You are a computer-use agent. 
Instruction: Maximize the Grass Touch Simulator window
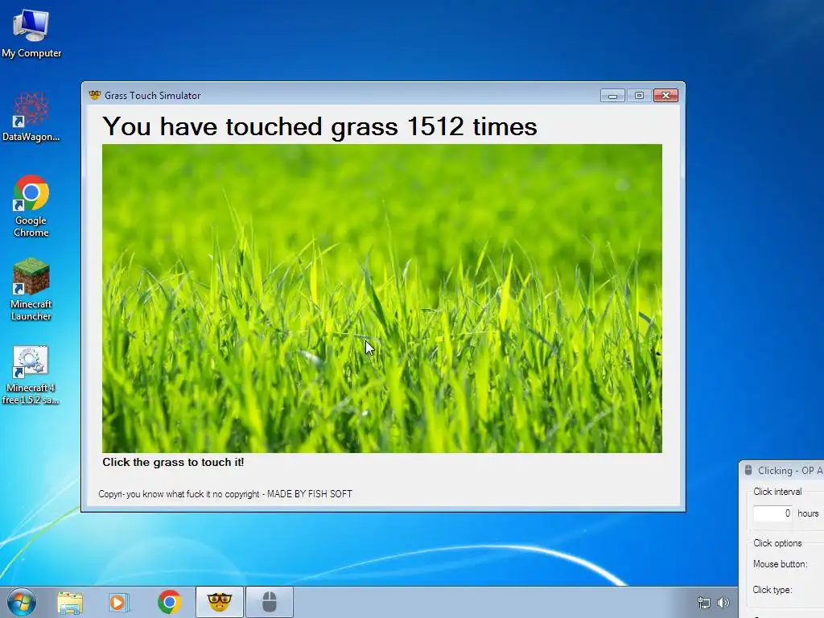[639, 96]
